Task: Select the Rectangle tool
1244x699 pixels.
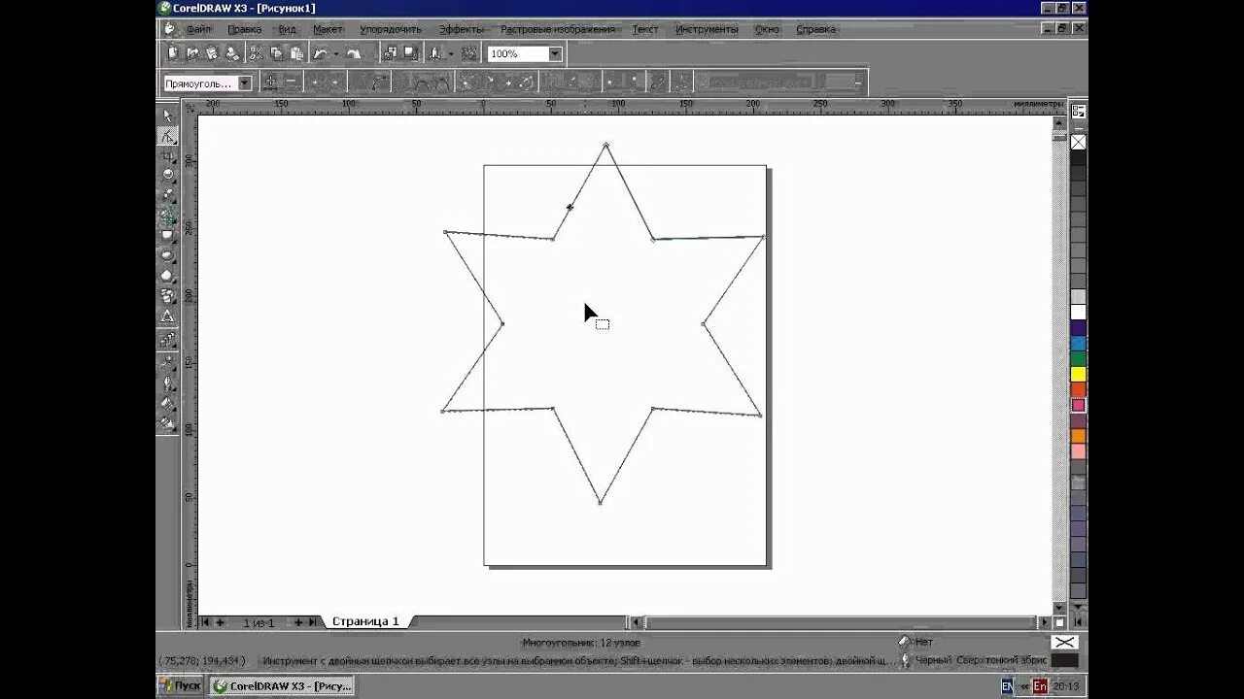Action: click(x=168, y=236)
